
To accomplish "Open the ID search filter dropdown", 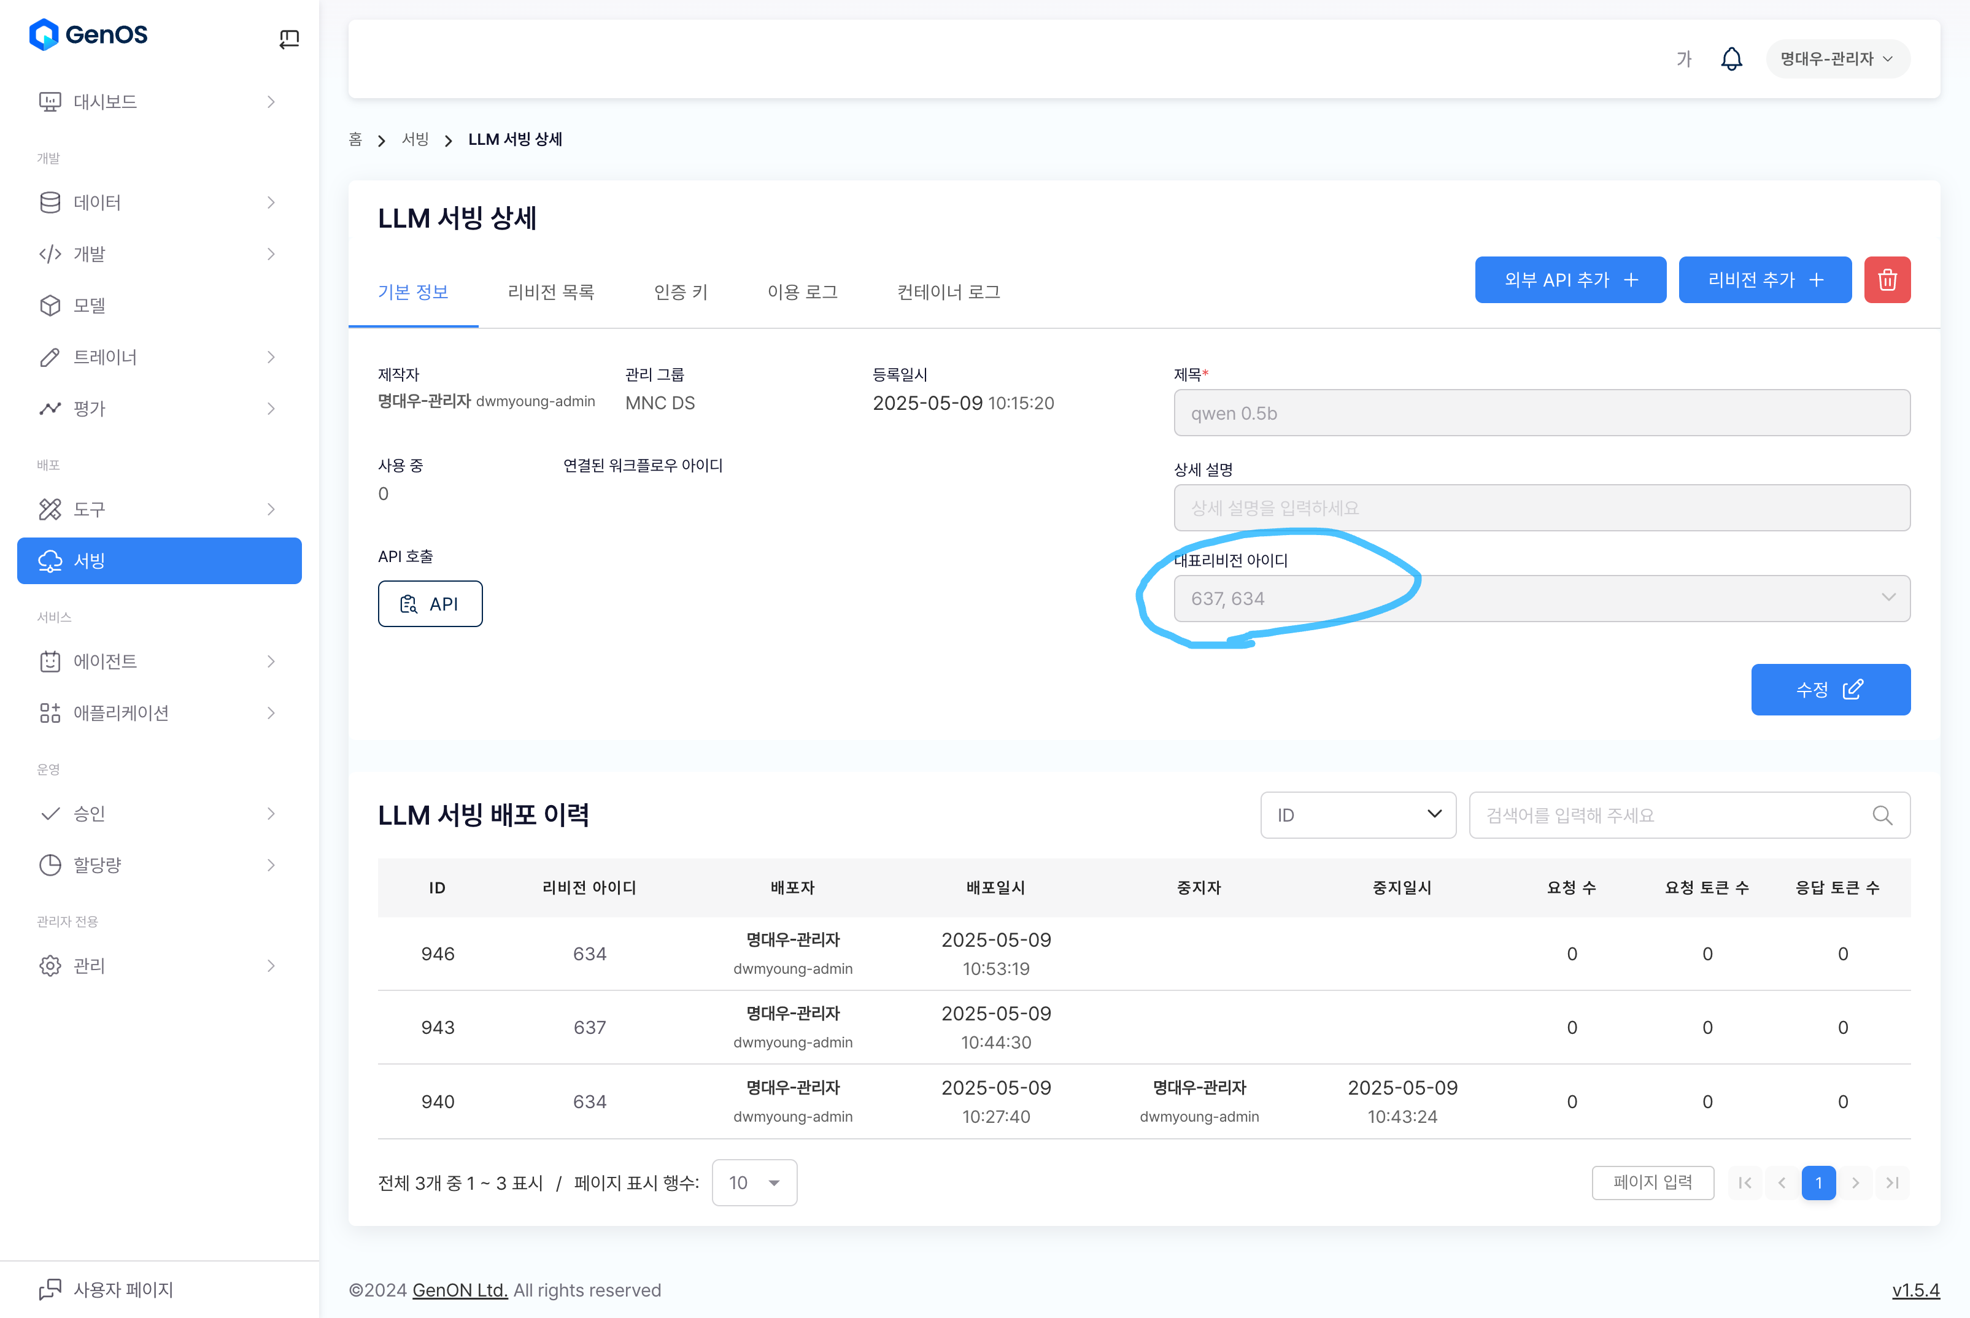I will click(x=1357, y=815).
